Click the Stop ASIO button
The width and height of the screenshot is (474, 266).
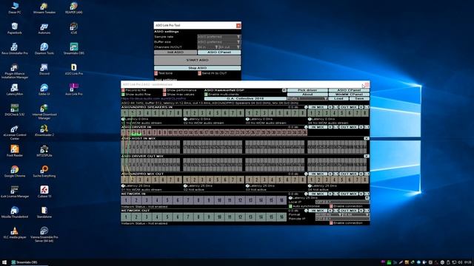click(x=198, y=68)
